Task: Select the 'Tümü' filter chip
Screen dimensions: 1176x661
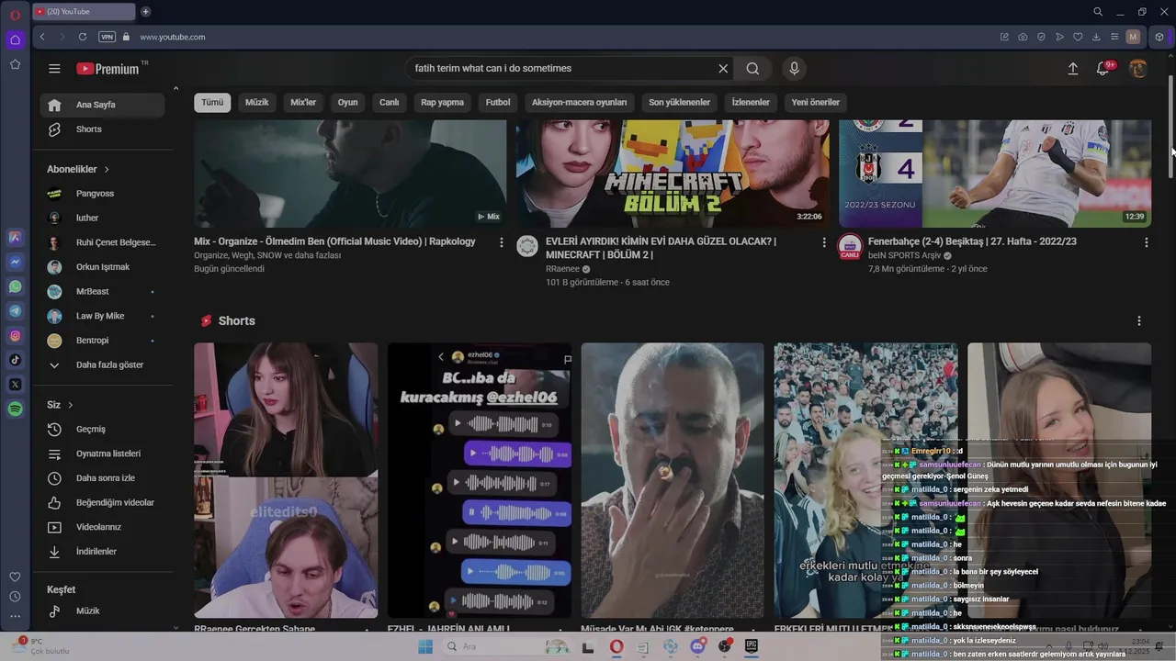Action: 212,103
